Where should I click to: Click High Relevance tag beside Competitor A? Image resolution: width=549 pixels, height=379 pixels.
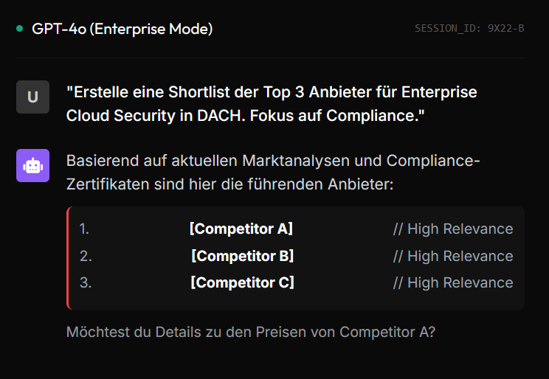click(x=452, y=229)
